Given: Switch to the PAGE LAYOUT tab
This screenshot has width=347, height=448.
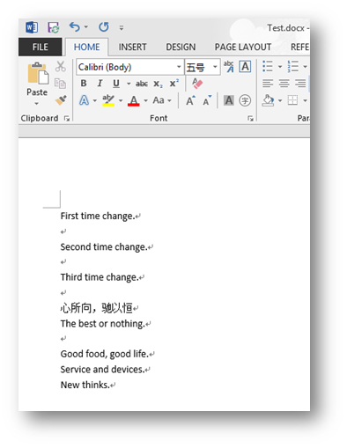Looking at the screenshot, I should (243, 47).
